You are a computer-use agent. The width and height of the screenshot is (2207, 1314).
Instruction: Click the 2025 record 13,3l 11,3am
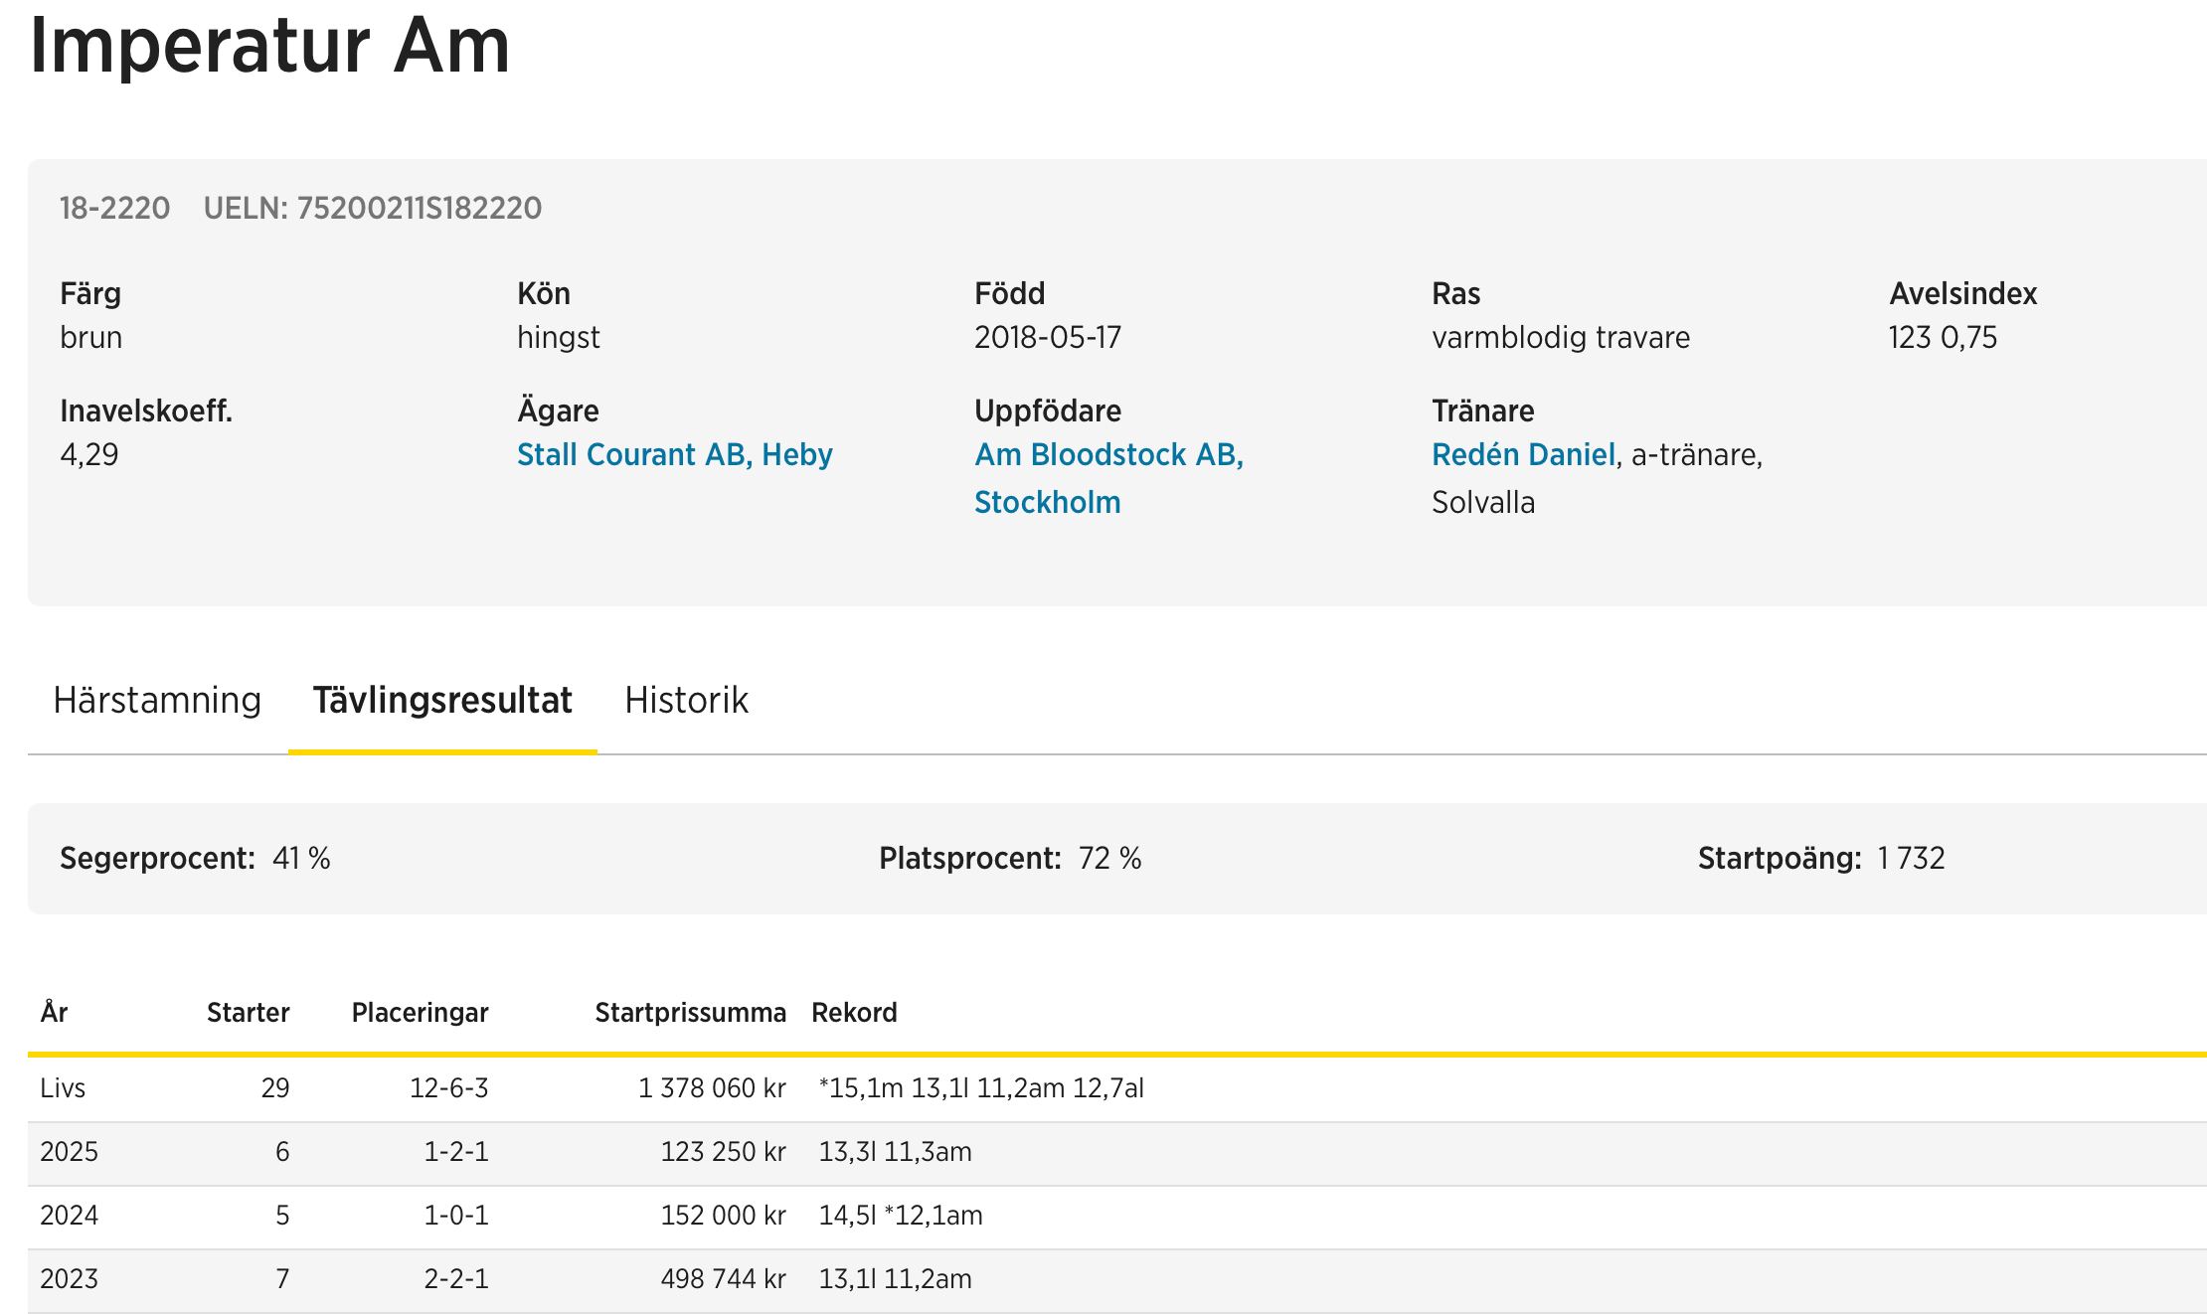[x=895, y=1152]
